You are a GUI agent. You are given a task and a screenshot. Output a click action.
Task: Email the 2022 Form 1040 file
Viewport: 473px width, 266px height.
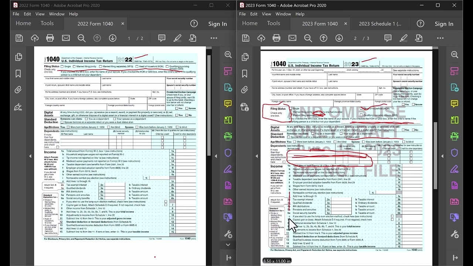[66, 38]
